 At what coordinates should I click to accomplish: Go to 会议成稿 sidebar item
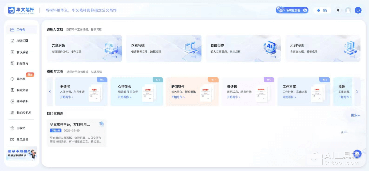pos(22,52)
